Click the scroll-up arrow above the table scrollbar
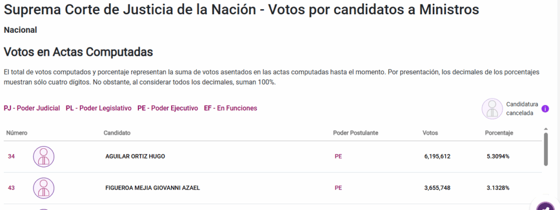 pyautogui.click(x=545, y=129)
